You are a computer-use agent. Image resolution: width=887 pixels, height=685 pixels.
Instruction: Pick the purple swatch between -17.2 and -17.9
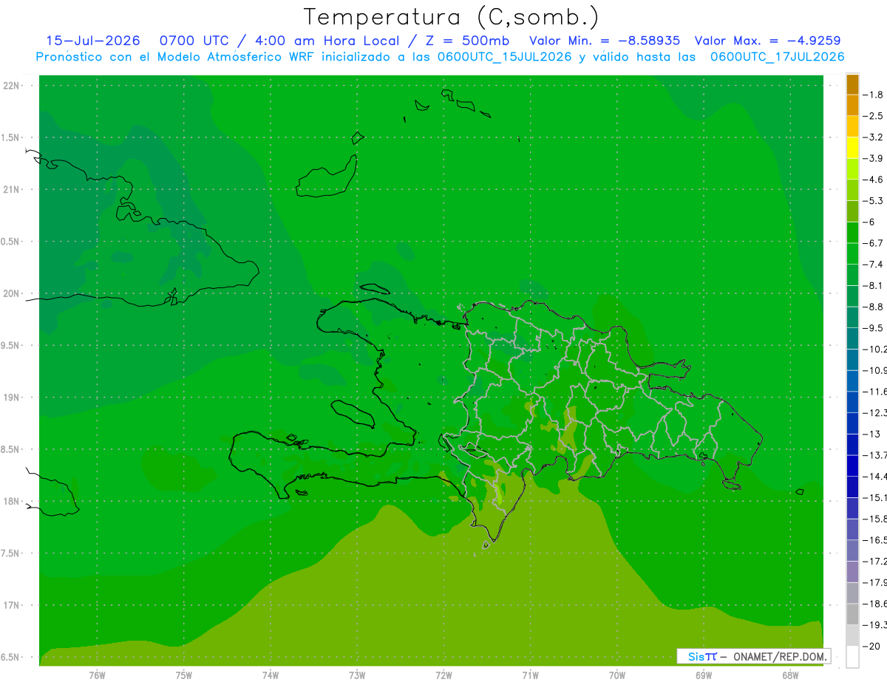(x=852, y=572)
